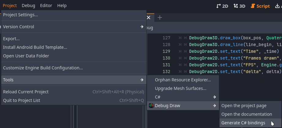Open the Project menu
This screenshot has height=128, width=282.
click(x=10, y=6)
